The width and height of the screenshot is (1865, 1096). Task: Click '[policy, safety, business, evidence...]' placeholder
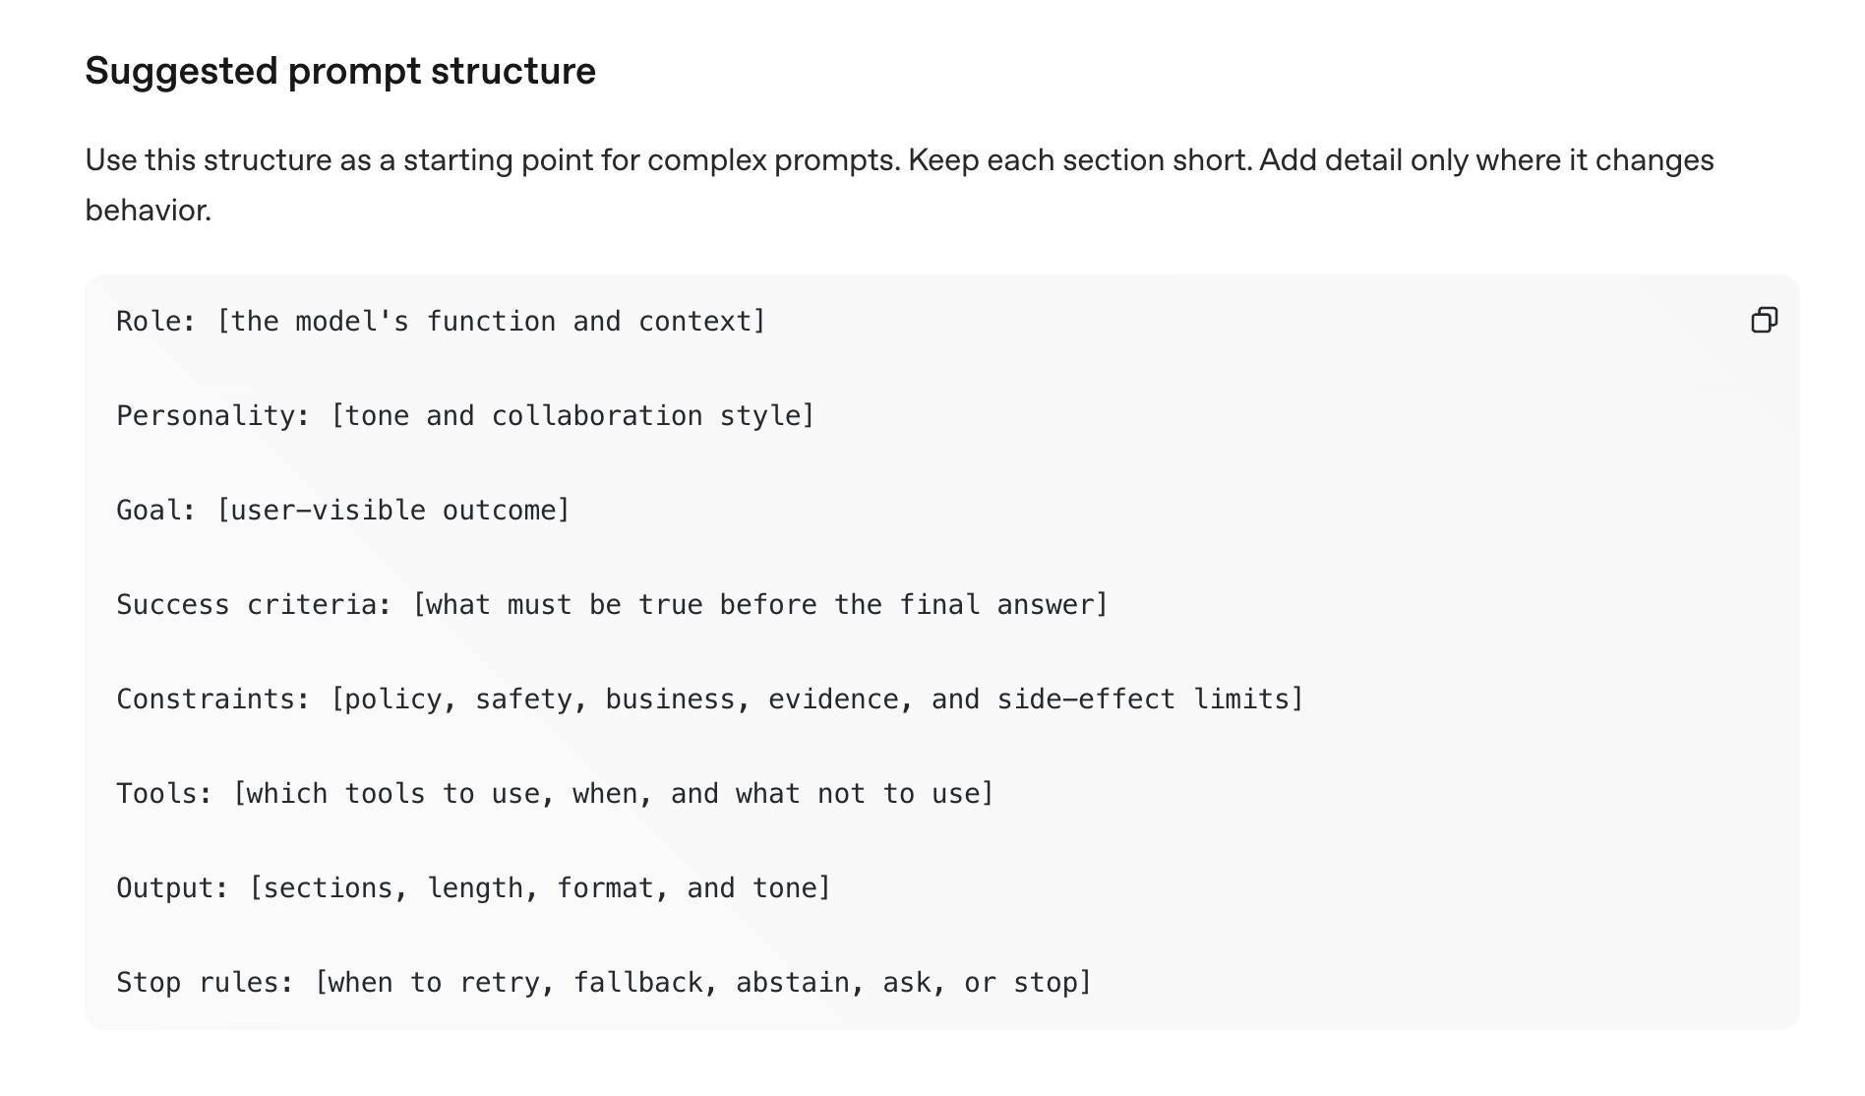816,699
